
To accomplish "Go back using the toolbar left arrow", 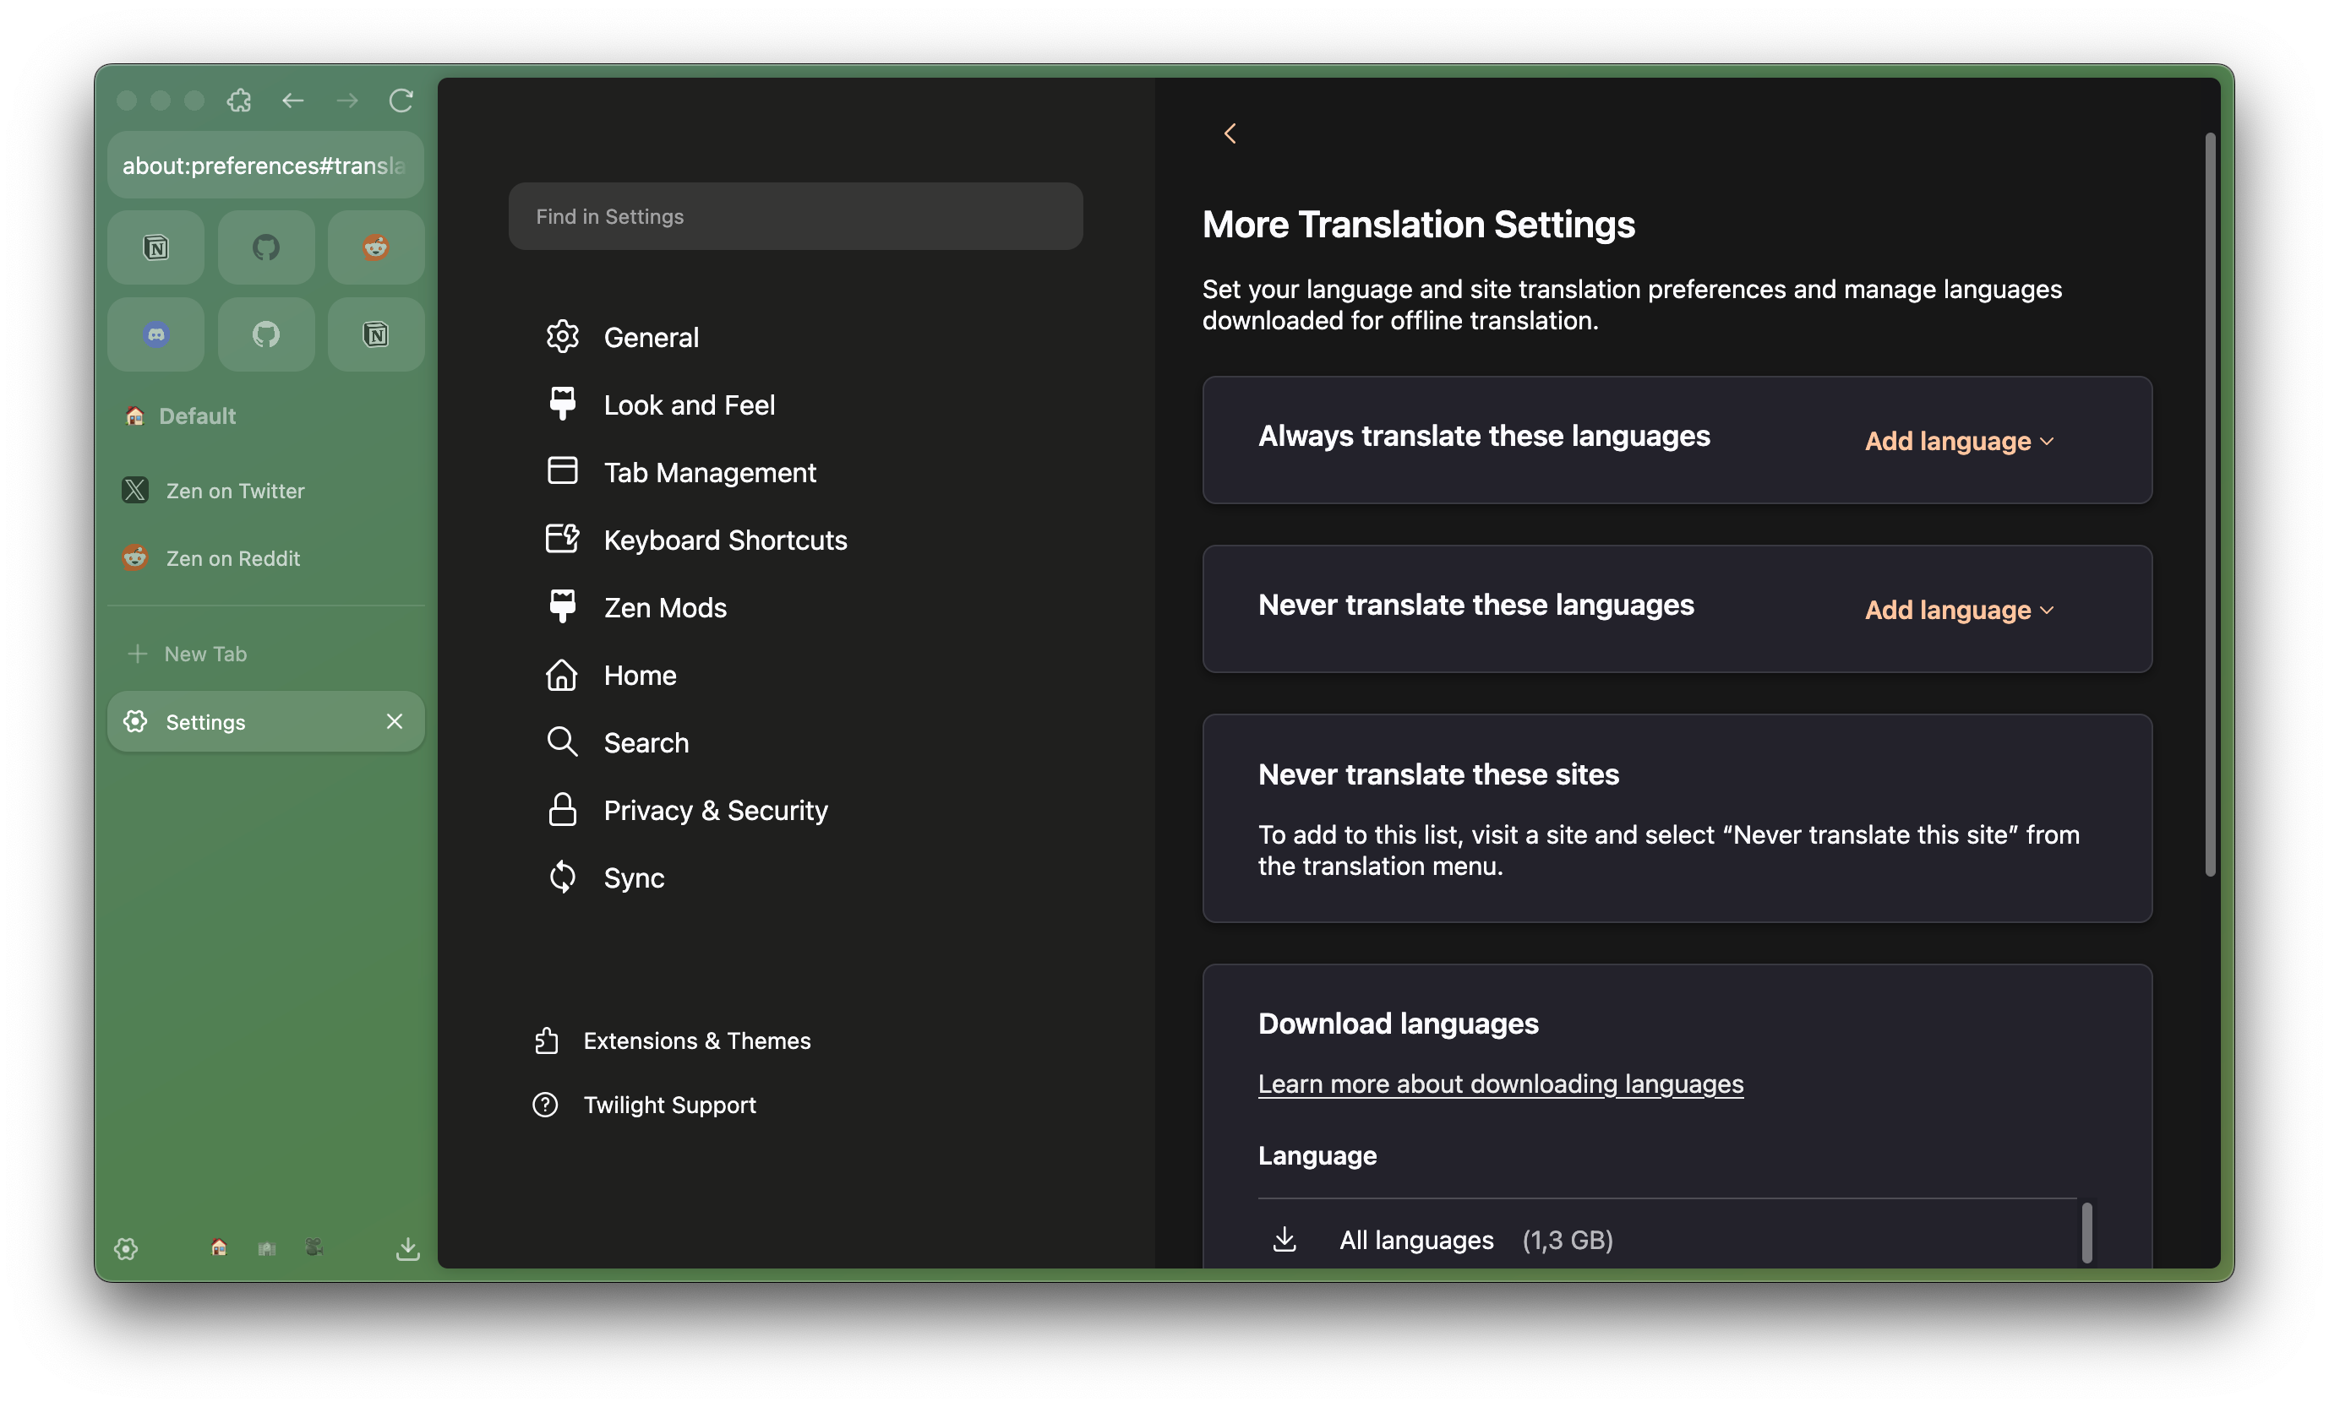I will coord(293,100).
